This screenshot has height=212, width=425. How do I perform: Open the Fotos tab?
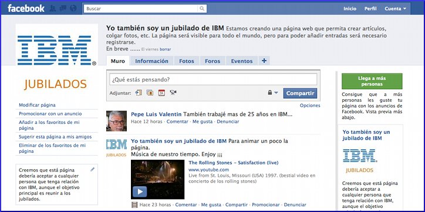click(187, 61)
